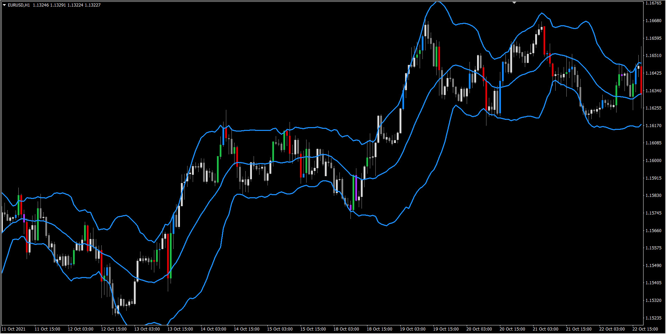Click the 22 Oct 15:00 time label
The height and width of the screenshot is (334, 666).
(x=645, y=329)
